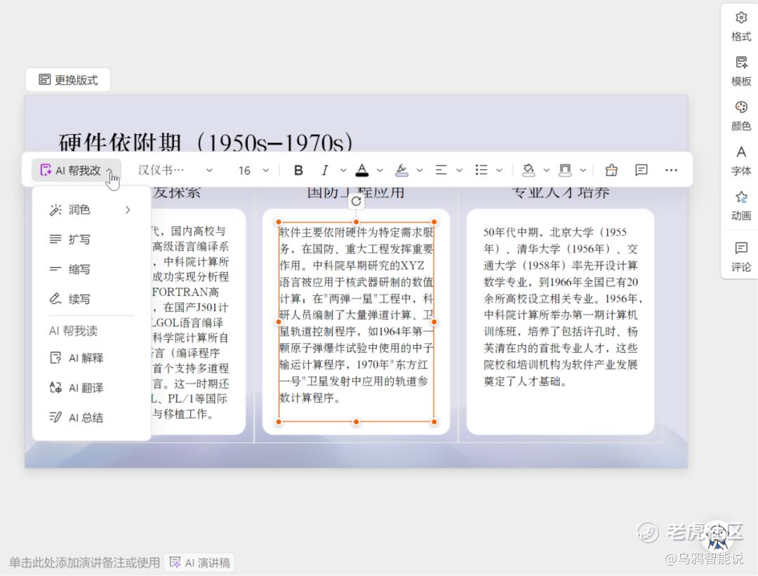Open the AI 帮我改 dropdown button

[77, 170]
